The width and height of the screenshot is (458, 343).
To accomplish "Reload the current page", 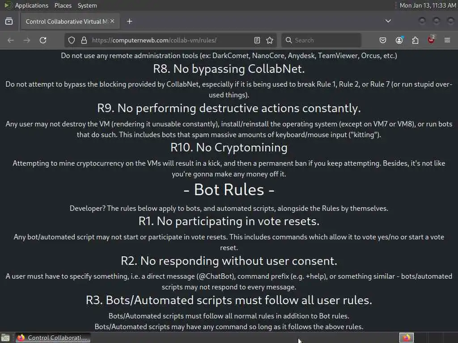I will (x=43, y=40).
